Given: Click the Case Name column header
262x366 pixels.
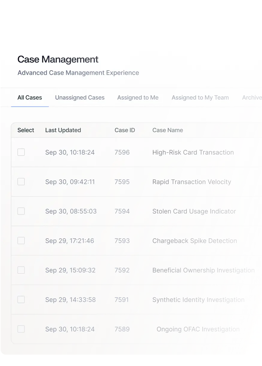Looking at the screenshot, I should (167, 130).
